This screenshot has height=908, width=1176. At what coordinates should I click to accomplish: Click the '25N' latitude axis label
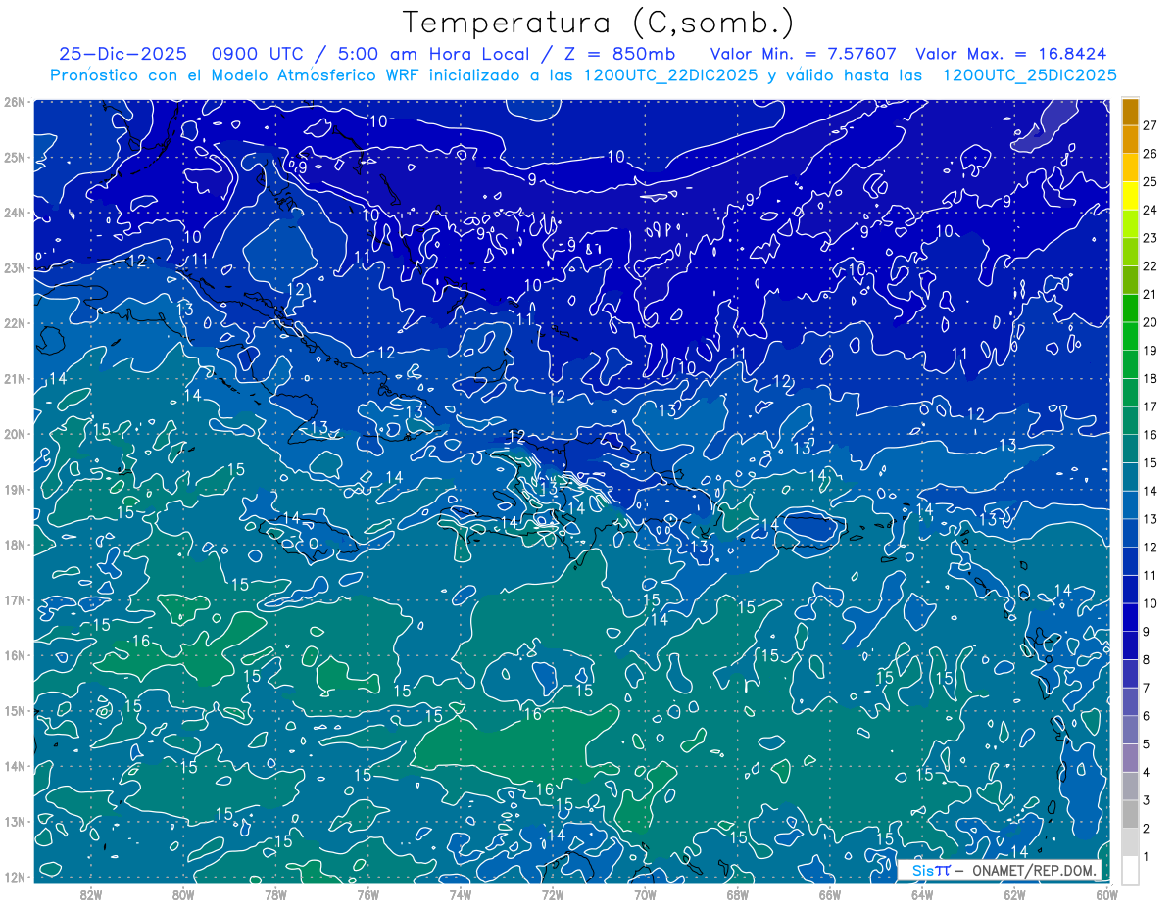tap(14, 158)
